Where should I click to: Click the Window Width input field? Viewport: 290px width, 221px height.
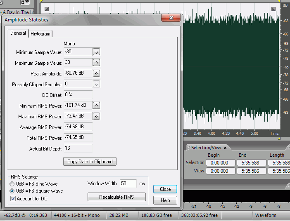click(128, 183)
